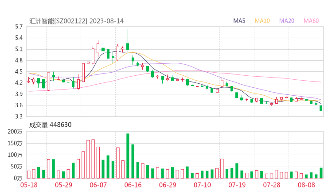
Task: Click the candlestick with the highest upper wick
Action: coord(128,46)
